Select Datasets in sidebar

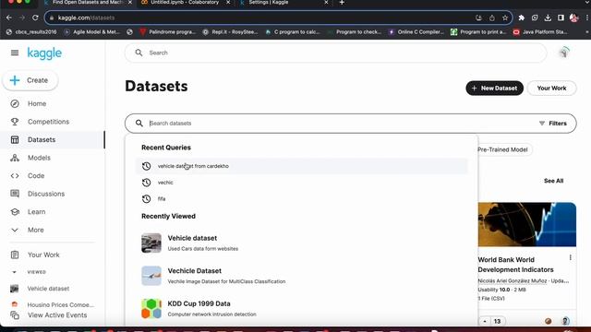point(42,139)
